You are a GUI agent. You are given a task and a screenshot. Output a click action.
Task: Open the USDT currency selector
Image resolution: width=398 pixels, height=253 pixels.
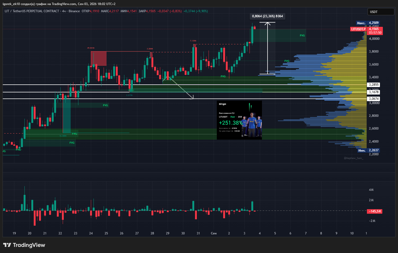click(381, 12)
